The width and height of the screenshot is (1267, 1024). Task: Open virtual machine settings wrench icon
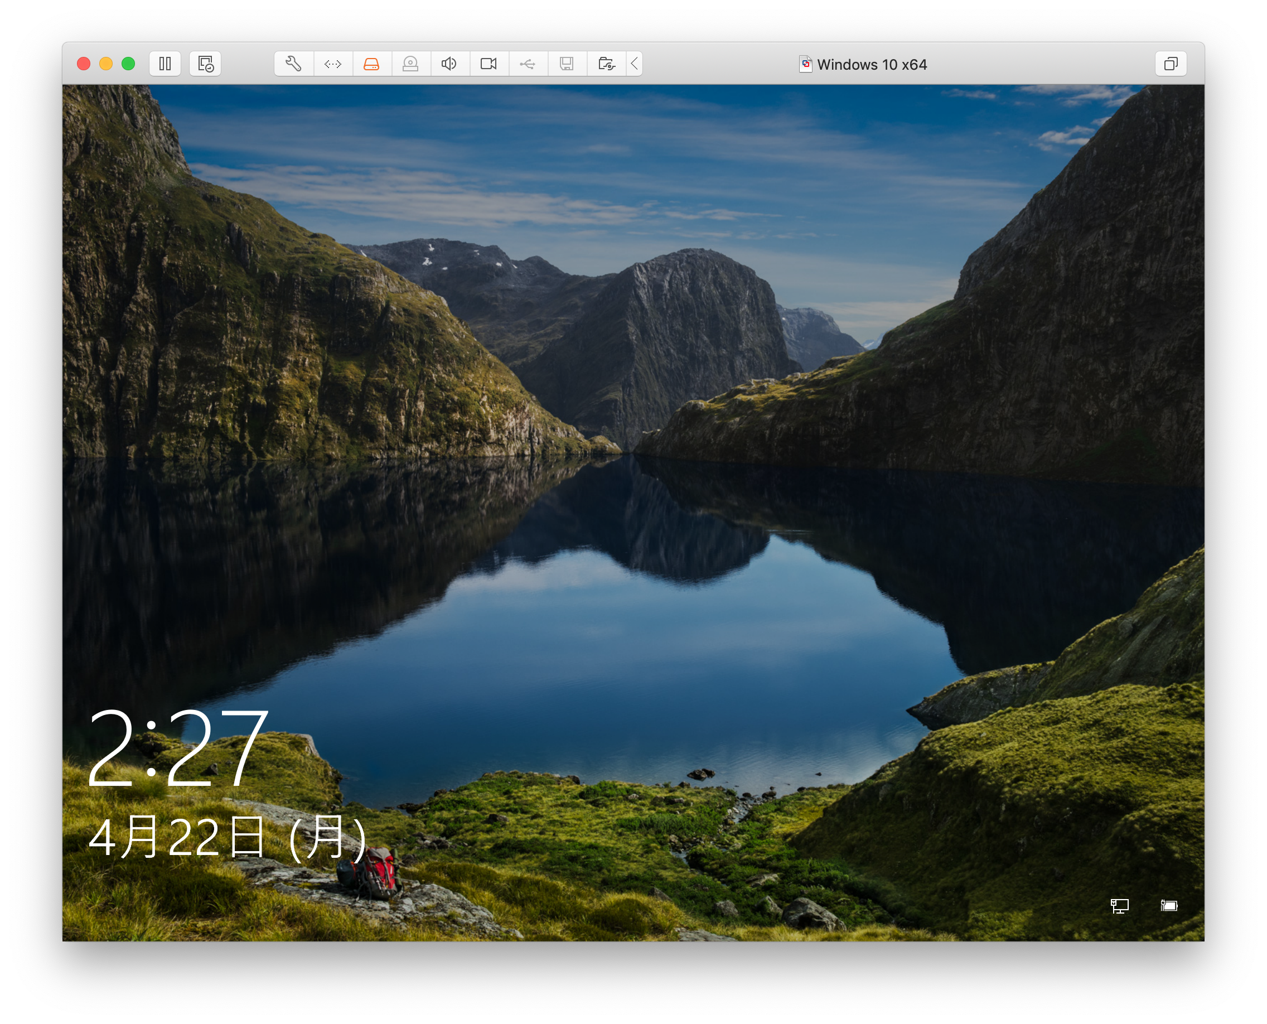pos(294,64)
